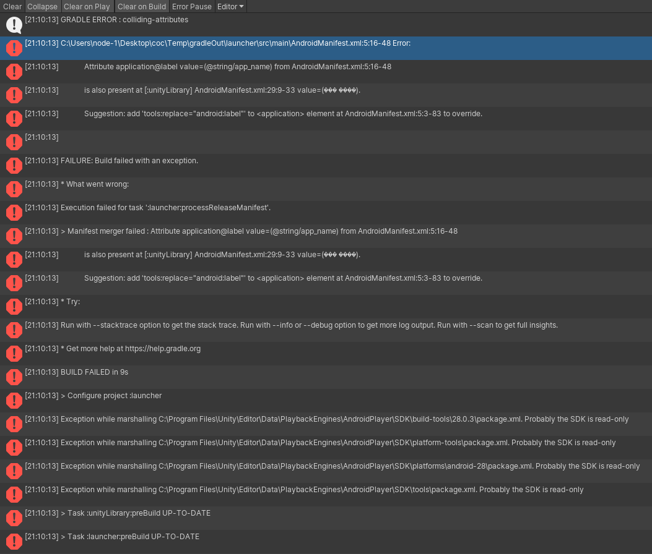Click the Clear console button
Screen dimensions: 652x554
(12, 7)
